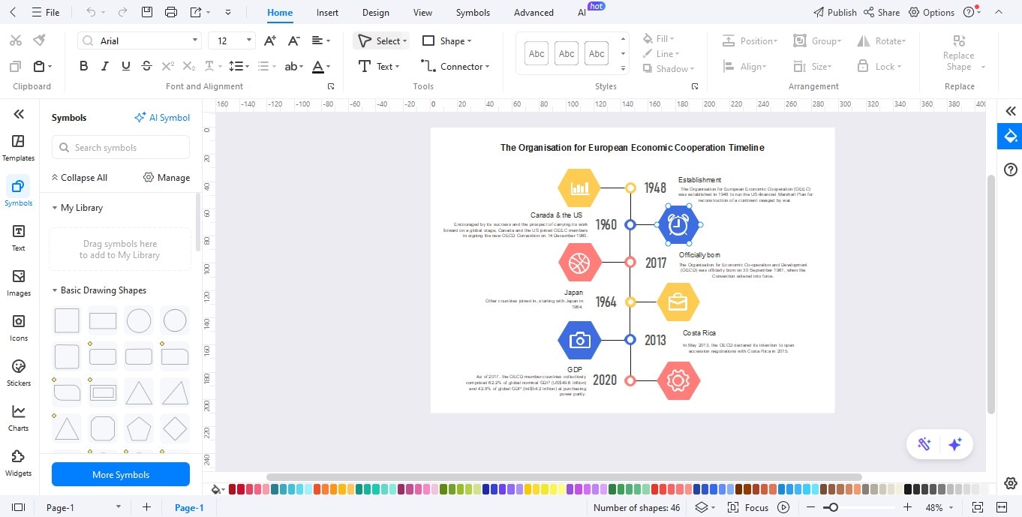Click the Share button
The width and height of the screenshot is (1022, 517).
point(882,12)
